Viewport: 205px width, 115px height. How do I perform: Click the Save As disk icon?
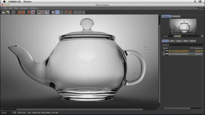8,12
